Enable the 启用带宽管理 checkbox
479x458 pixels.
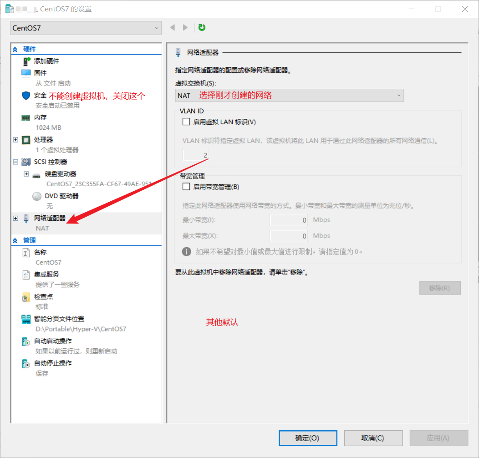186,186
